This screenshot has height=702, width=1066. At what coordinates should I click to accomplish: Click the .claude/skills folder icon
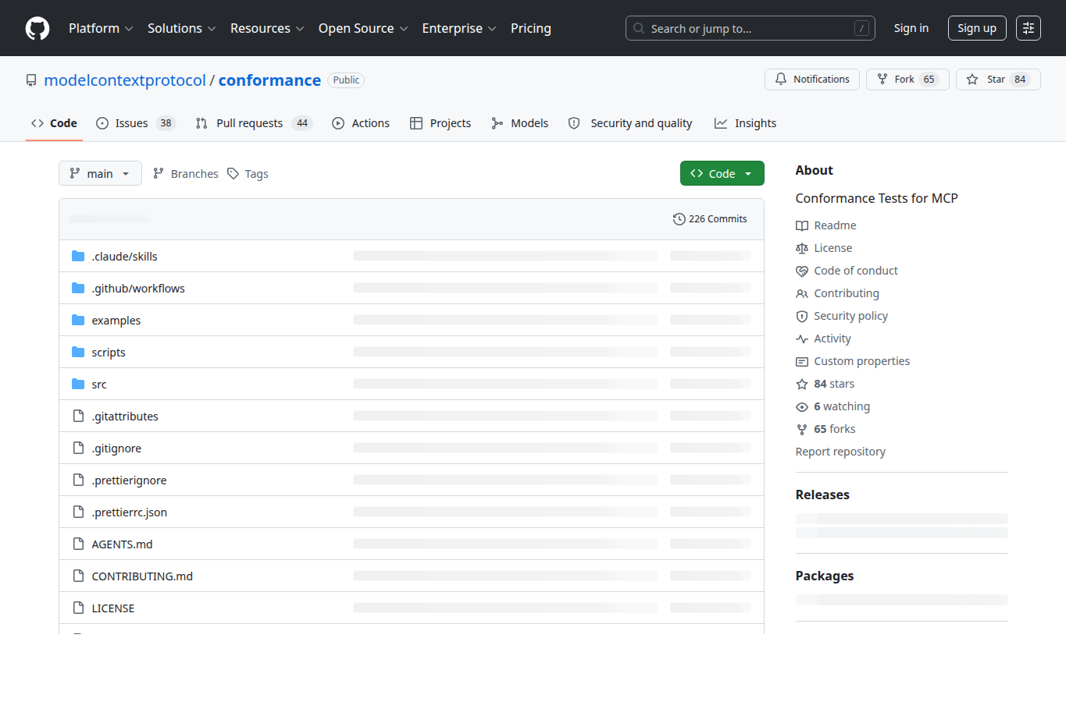pos(78,256)
